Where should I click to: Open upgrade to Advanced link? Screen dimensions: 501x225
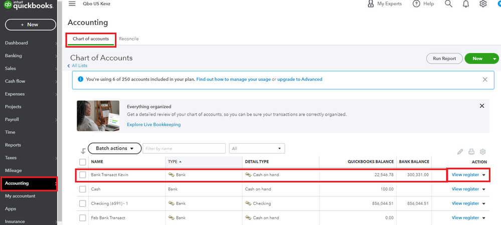pos(300,79)
